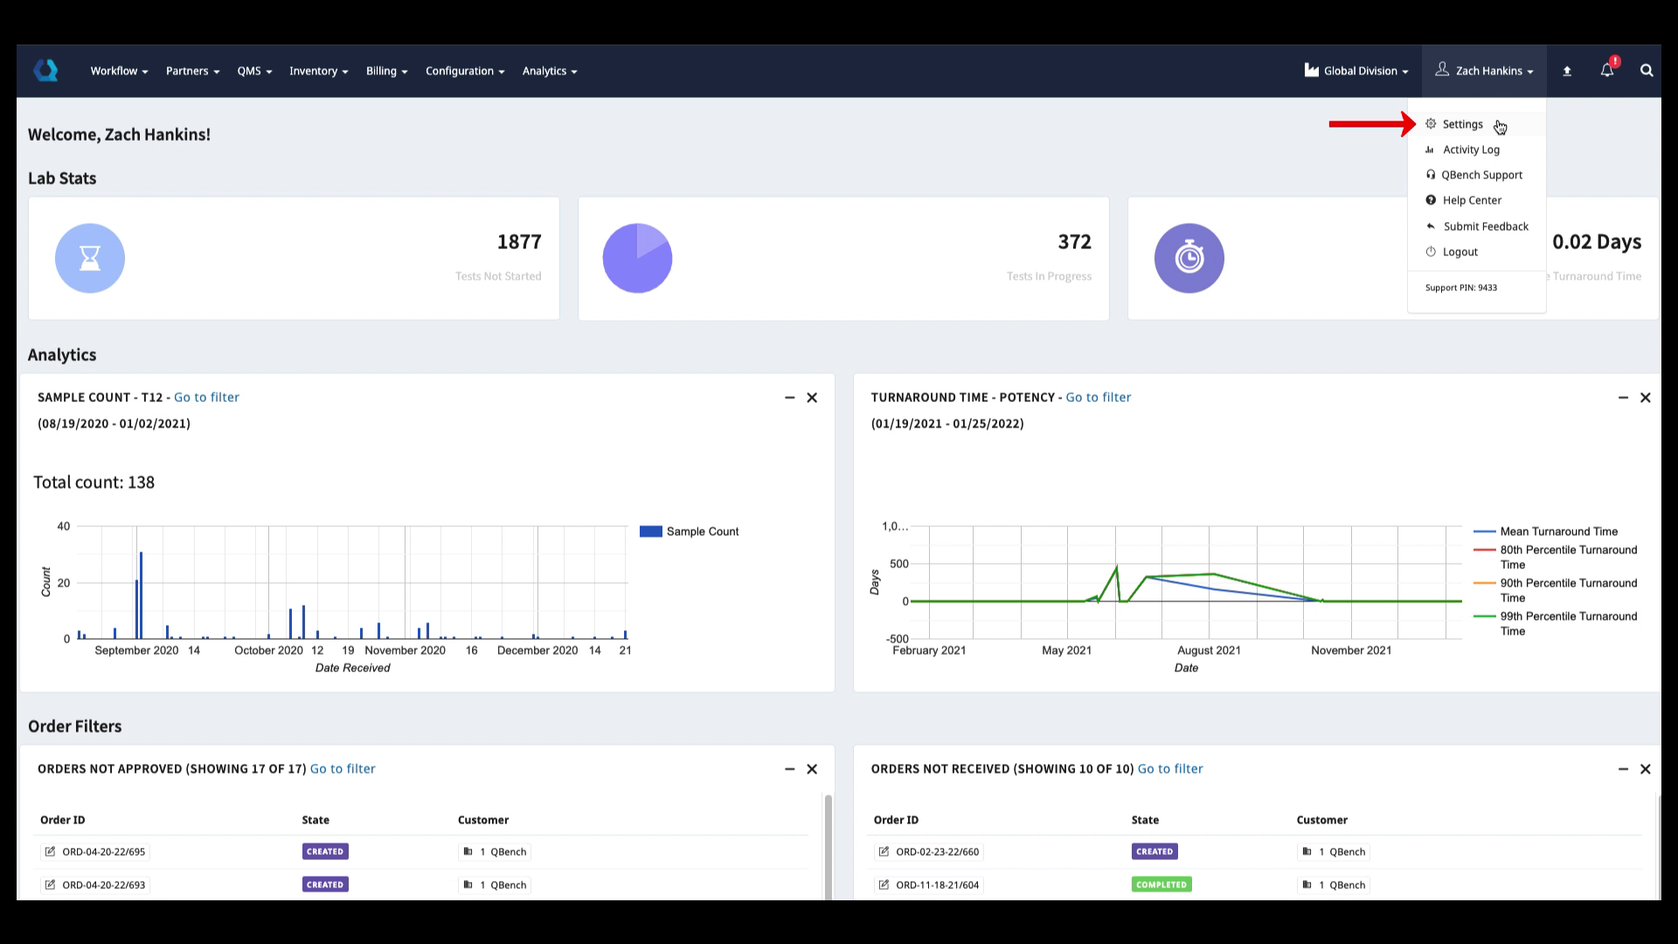Image resolution: width=1678 pixels, height=944 pixels.
Task: Open the search magnifier icon
Action: tap(1647, 71)
